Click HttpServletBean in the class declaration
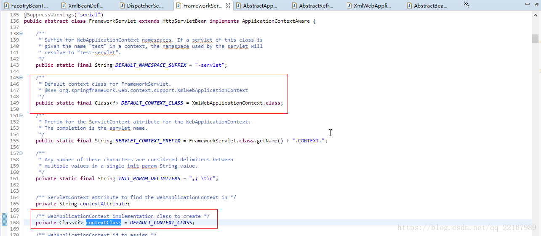The width and height of the screenshot is (541, 236). pyautogui.click(x=184, y=21)
